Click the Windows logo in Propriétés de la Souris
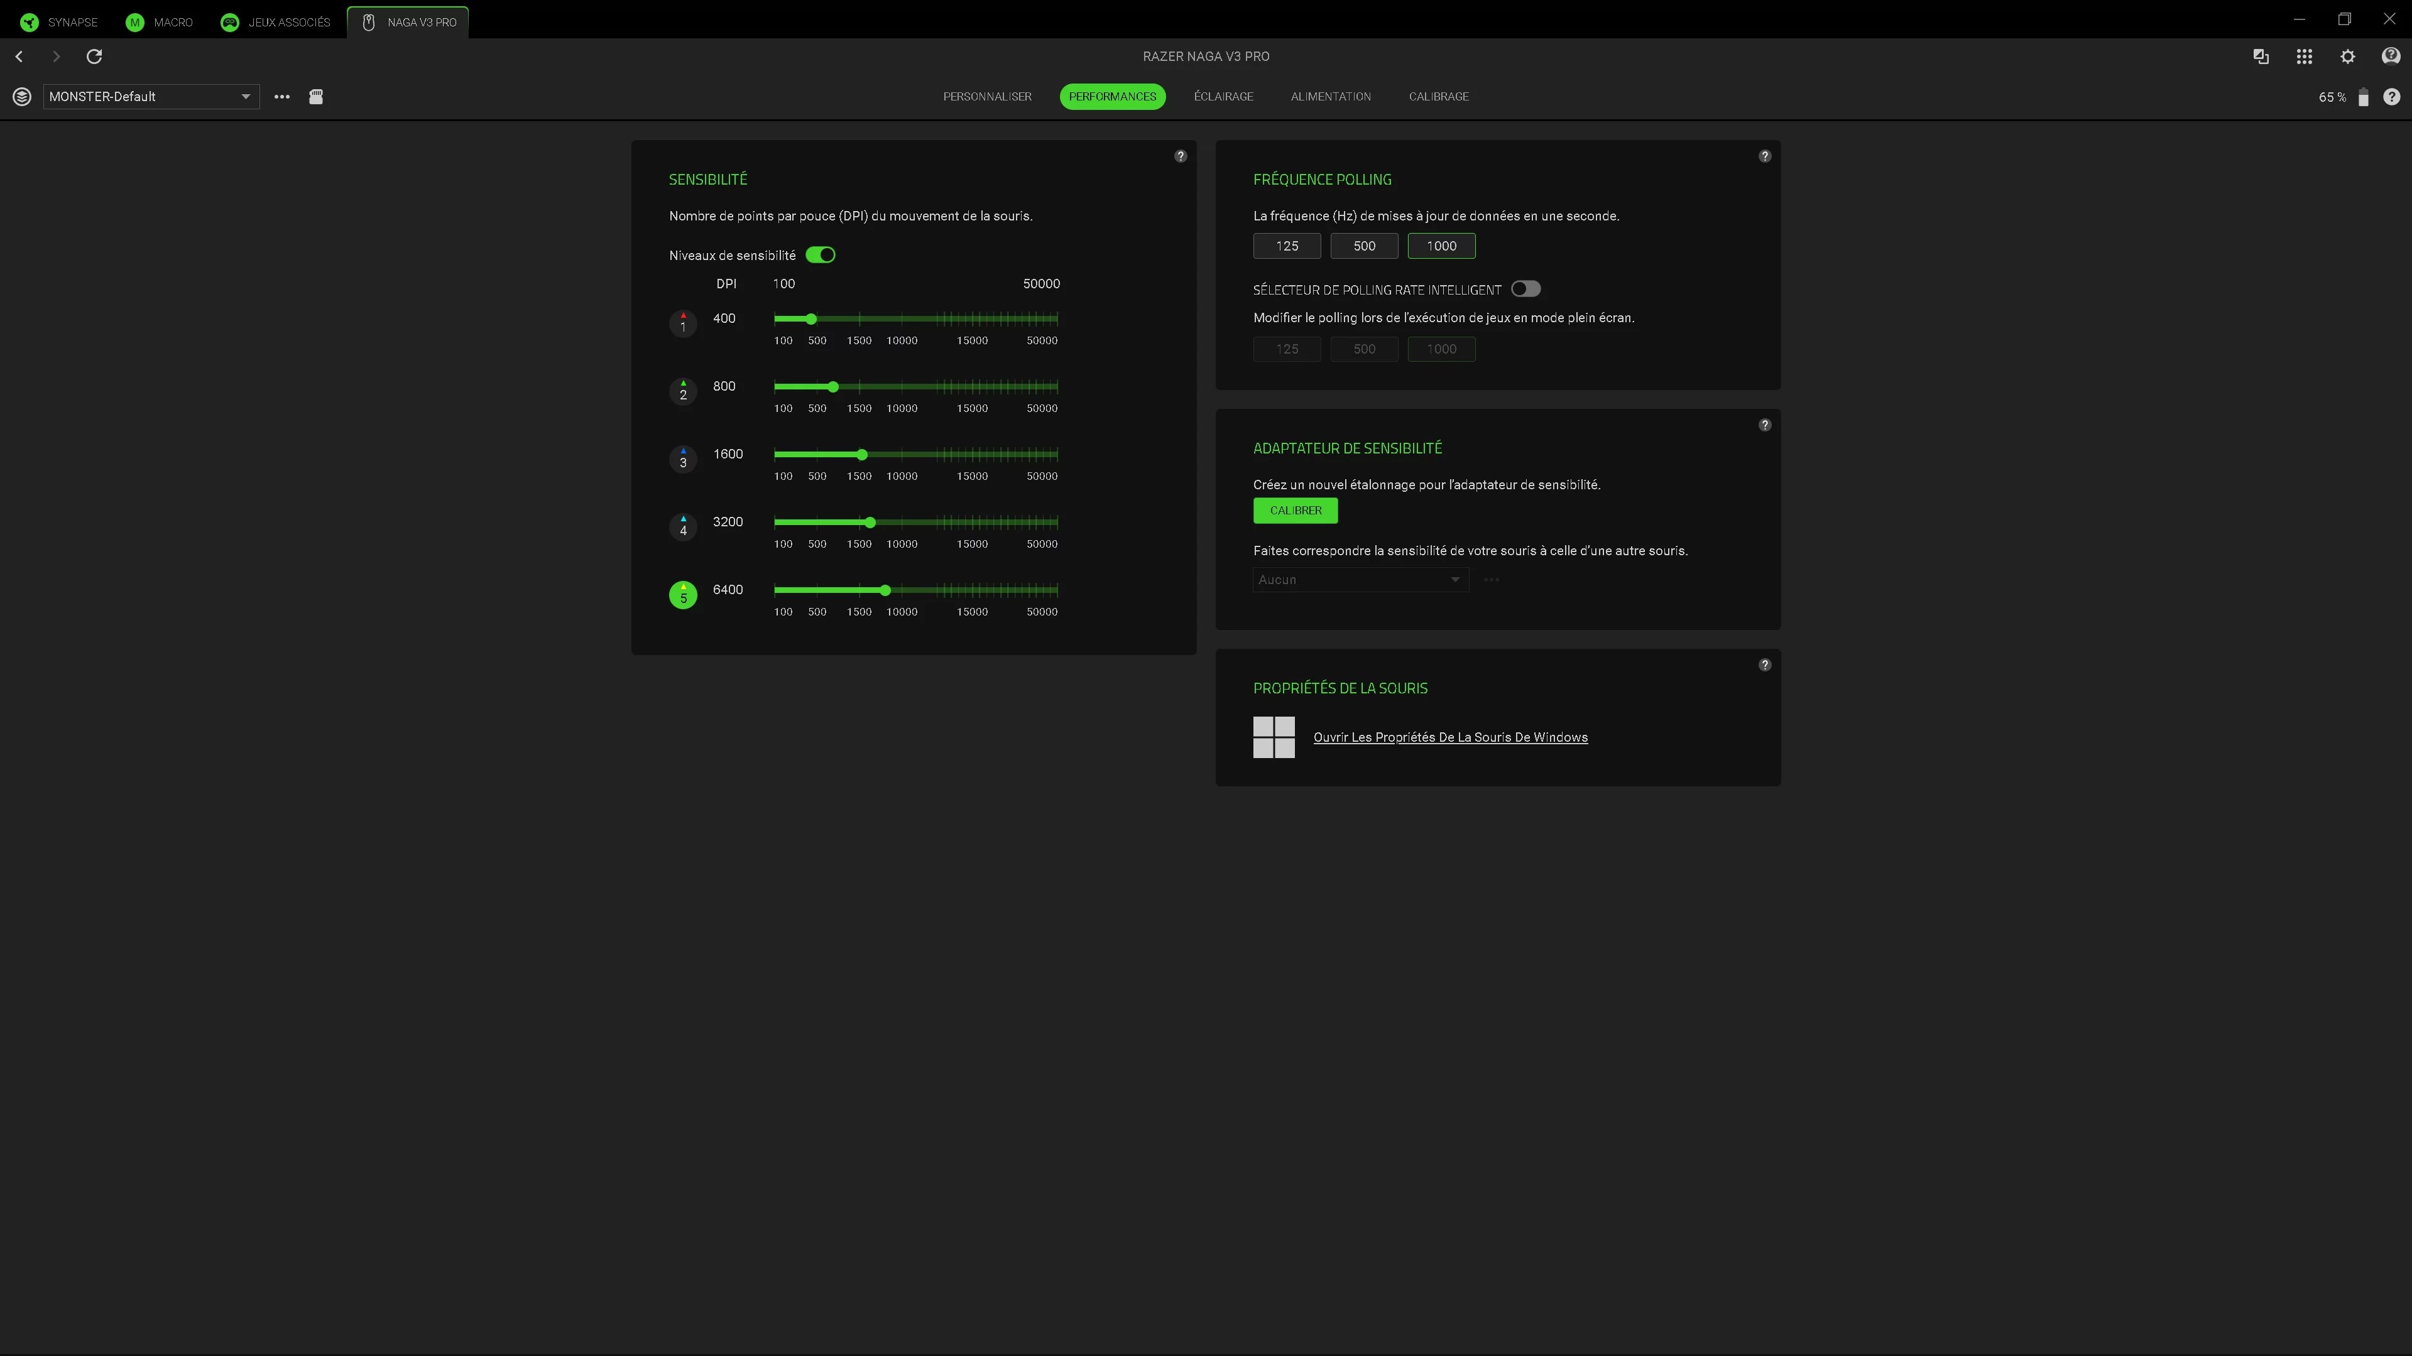 (x=1274, y=737)
